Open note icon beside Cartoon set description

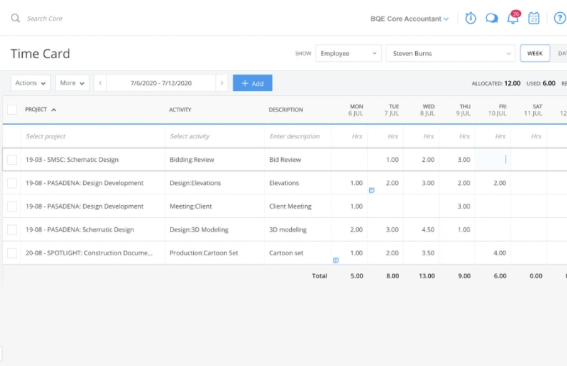(336, 260)
